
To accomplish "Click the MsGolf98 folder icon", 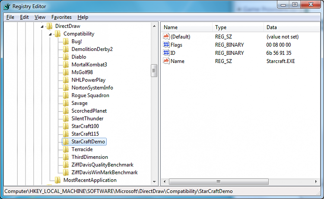I will tap(66, 72).
